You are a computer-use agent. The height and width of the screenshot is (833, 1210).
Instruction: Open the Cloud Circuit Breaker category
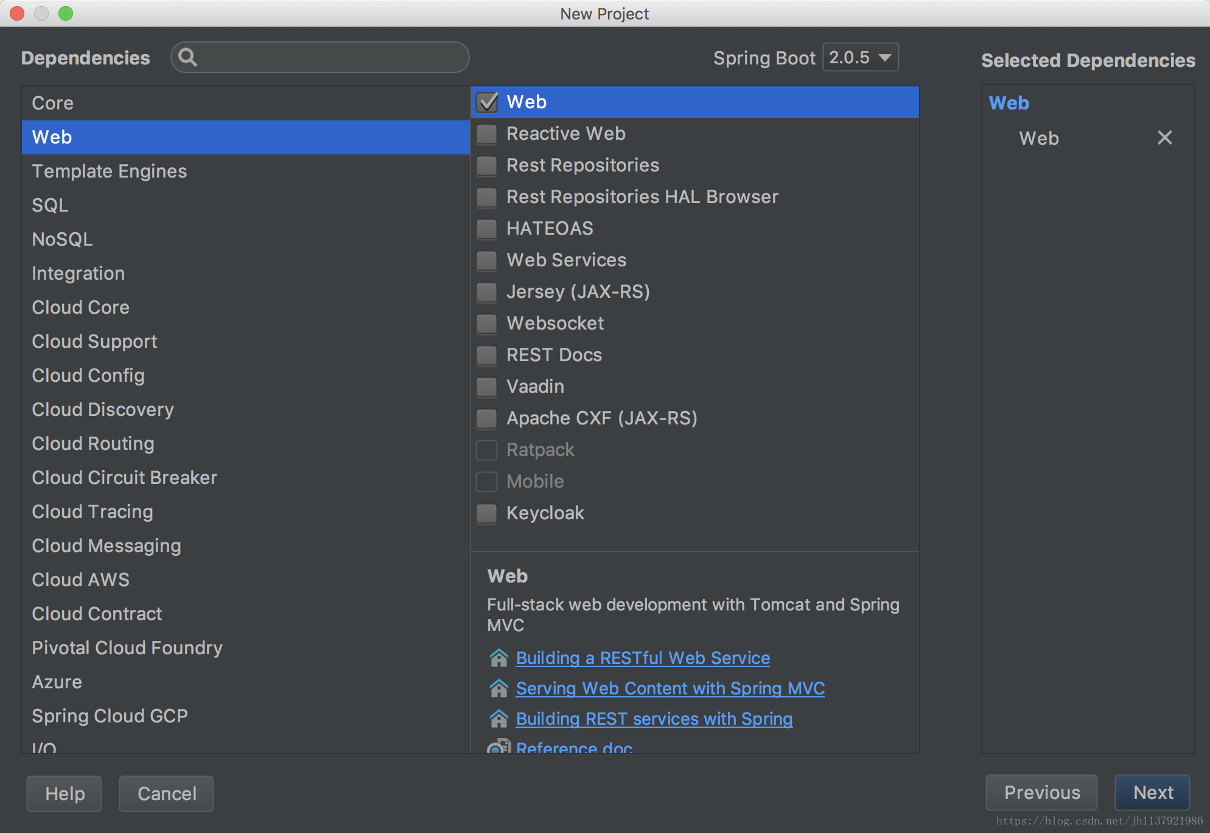[246, 478]
